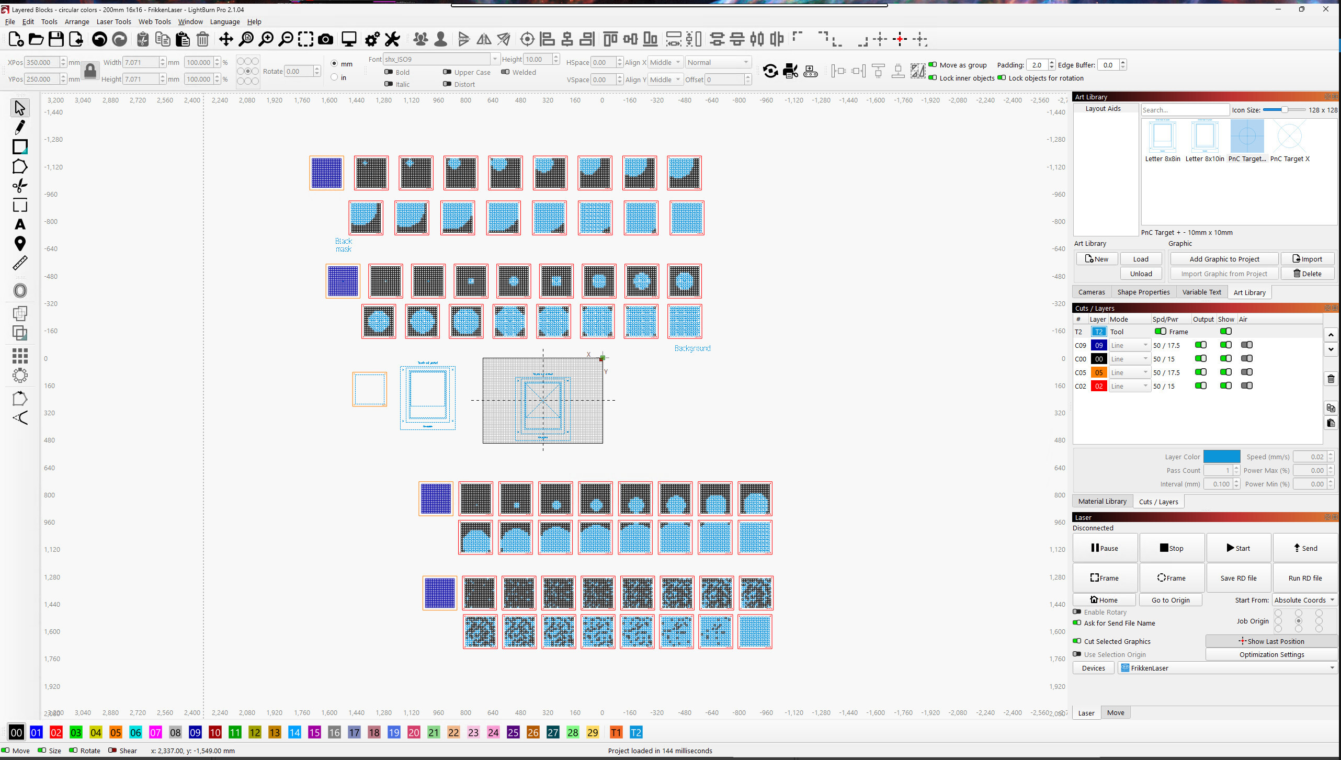Open the Start From Absolute Coords dropdown

coord(1304,600)
